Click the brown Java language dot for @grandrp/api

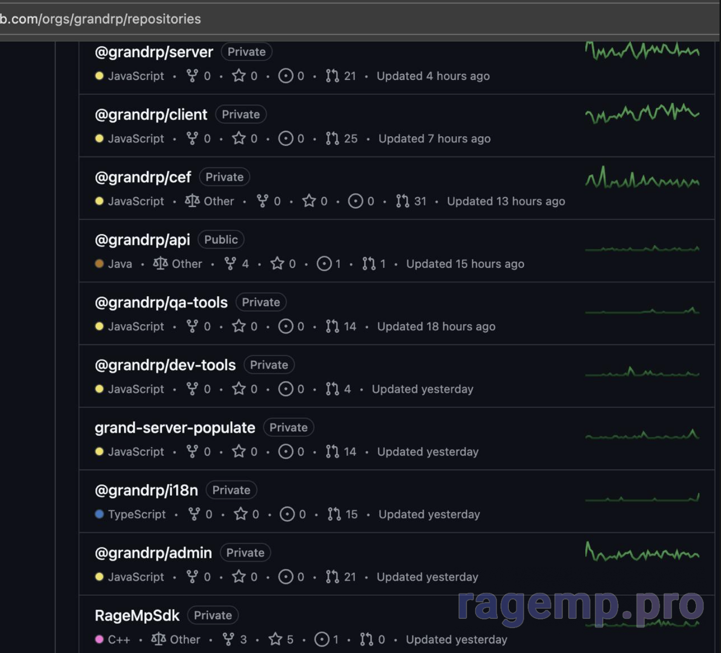pos(99,263)
